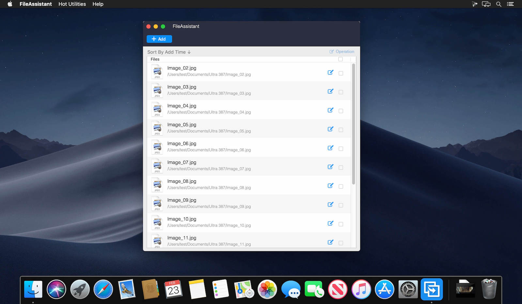The width and height of the screenshot is (522, 304).
Task: Check the box for Image_08.jpg
Action: tap(341, 187)
